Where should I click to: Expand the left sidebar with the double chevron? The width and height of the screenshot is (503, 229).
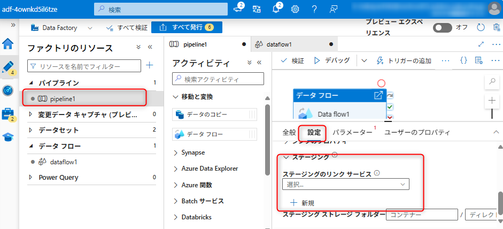pos(13,25)
